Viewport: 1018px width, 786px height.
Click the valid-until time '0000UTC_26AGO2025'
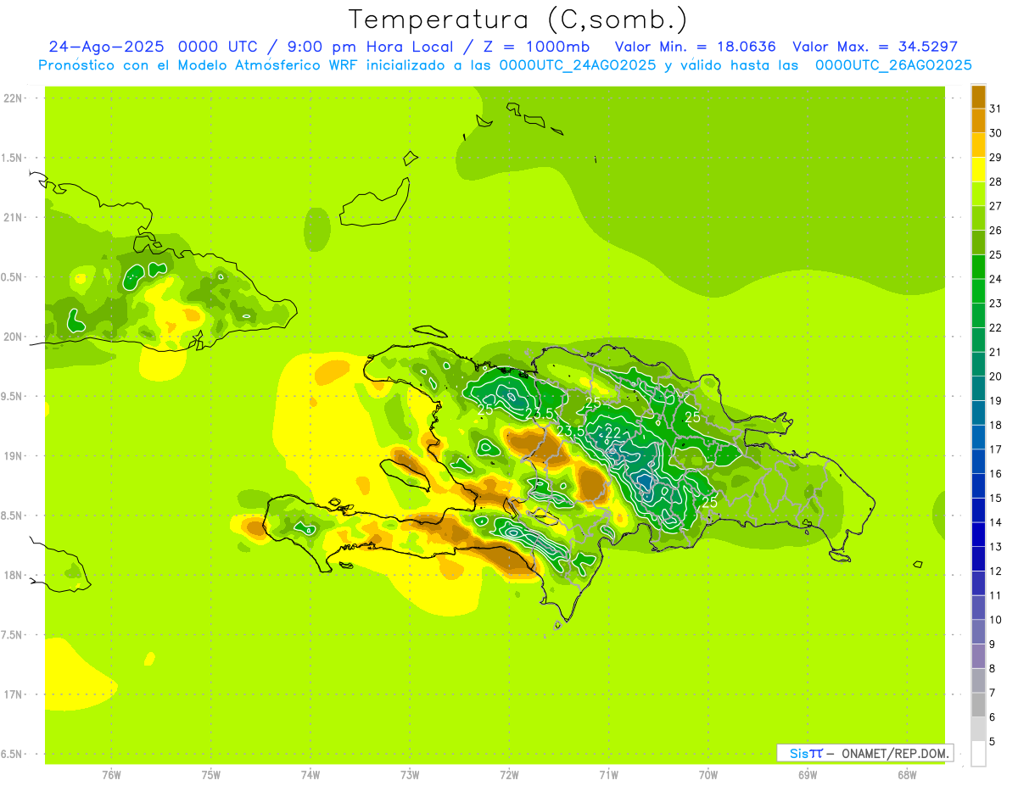coord(893,65)
